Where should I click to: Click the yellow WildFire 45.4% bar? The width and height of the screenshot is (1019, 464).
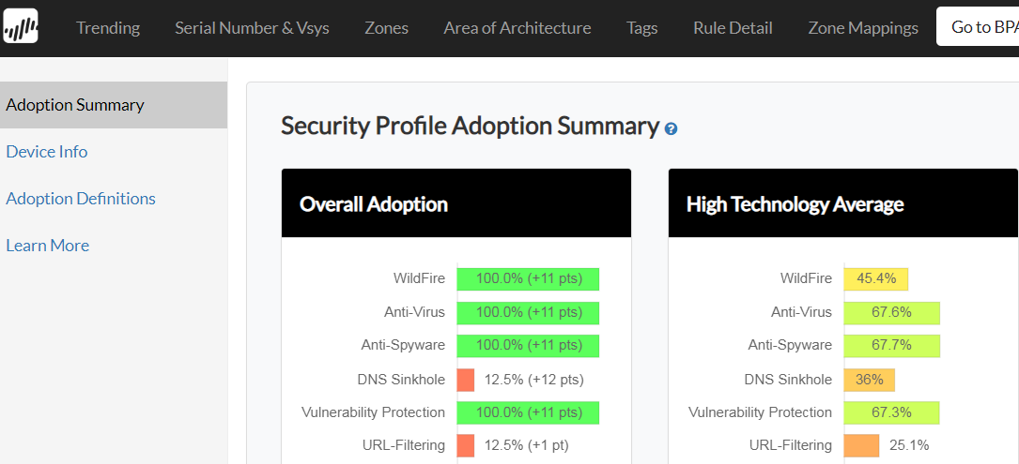875,278
